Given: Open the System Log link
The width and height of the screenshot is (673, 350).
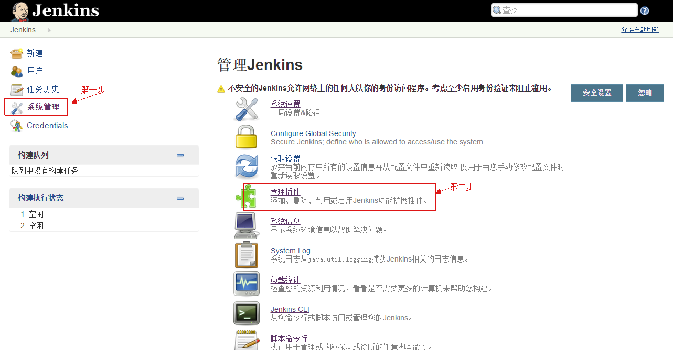Looking at the screenshot, I should [x=291, y=251].
